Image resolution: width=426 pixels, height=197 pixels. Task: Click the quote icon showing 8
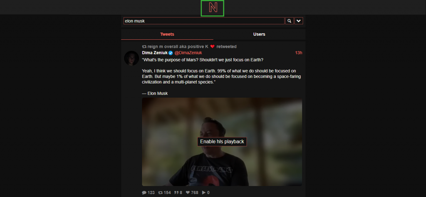point(176,193)
